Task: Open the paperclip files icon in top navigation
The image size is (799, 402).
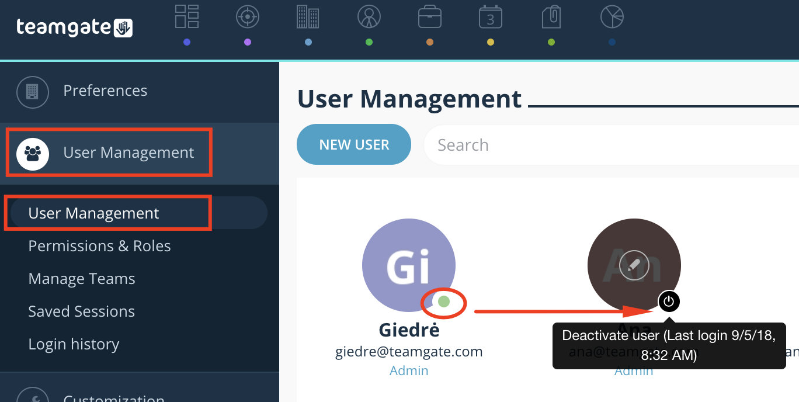Action: (551, 17)
